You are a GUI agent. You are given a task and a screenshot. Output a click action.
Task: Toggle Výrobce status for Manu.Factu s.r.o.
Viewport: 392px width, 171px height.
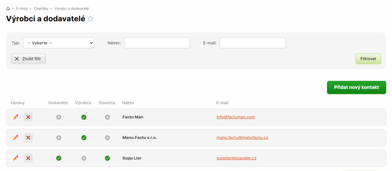point(84,137)
